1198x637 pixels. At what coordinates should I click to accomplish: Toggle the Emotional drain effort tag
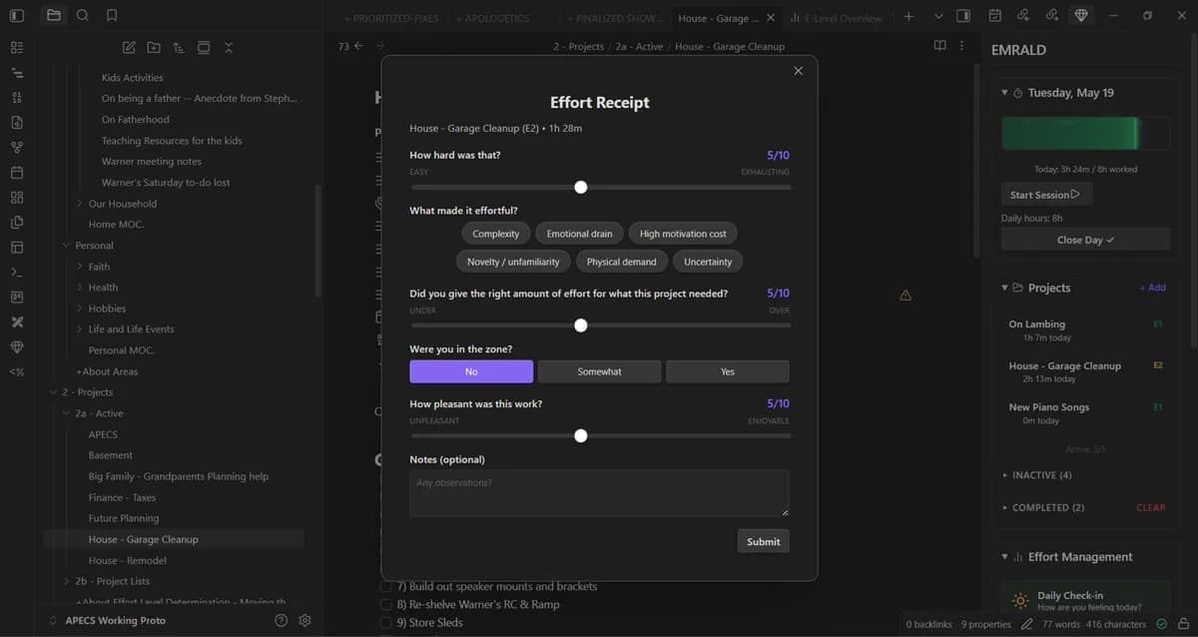579,234
